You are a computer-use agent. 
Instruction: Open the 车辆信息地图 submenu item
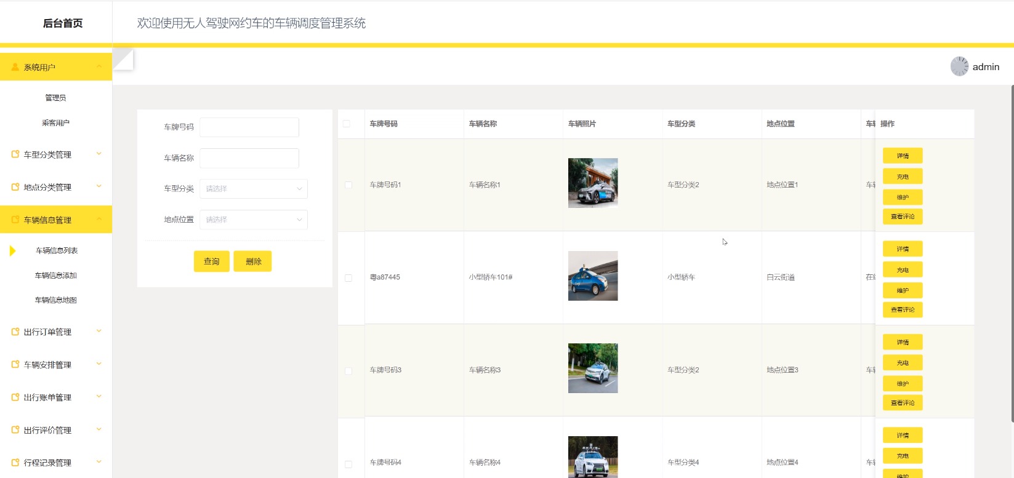tap(56, 300)
